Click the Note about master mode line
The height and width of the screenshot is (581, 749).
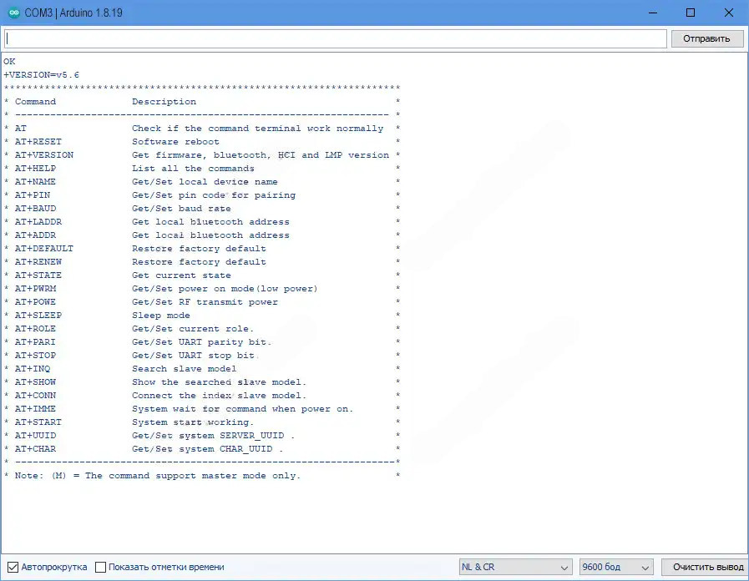click(157, 476)
